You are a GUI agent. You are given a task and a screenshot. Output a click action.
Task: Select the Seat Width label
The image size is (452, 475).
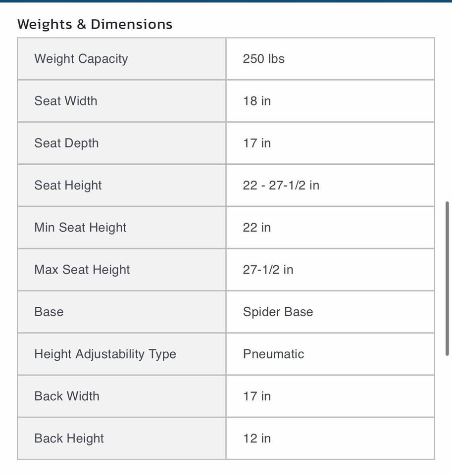click(x=66, y=101)
